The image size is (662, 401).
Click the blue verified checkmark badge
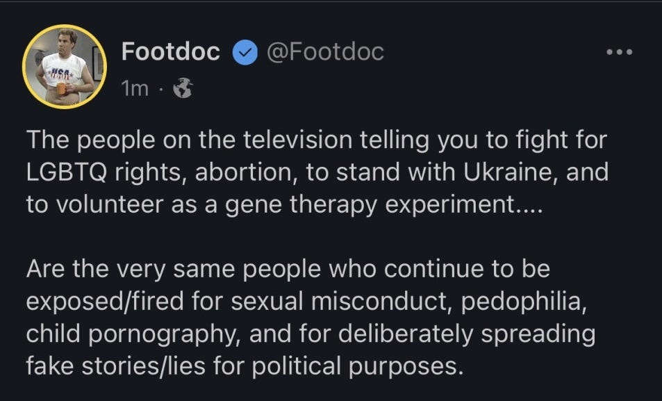click(x=245, y=52)
